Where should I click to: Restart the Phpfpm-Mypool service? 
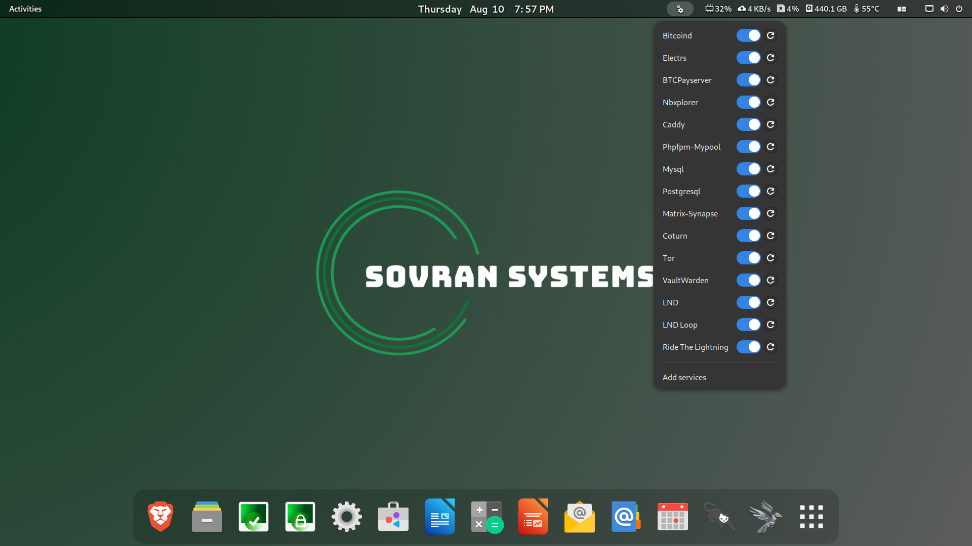pyautogui.click(x=771, y=147)
